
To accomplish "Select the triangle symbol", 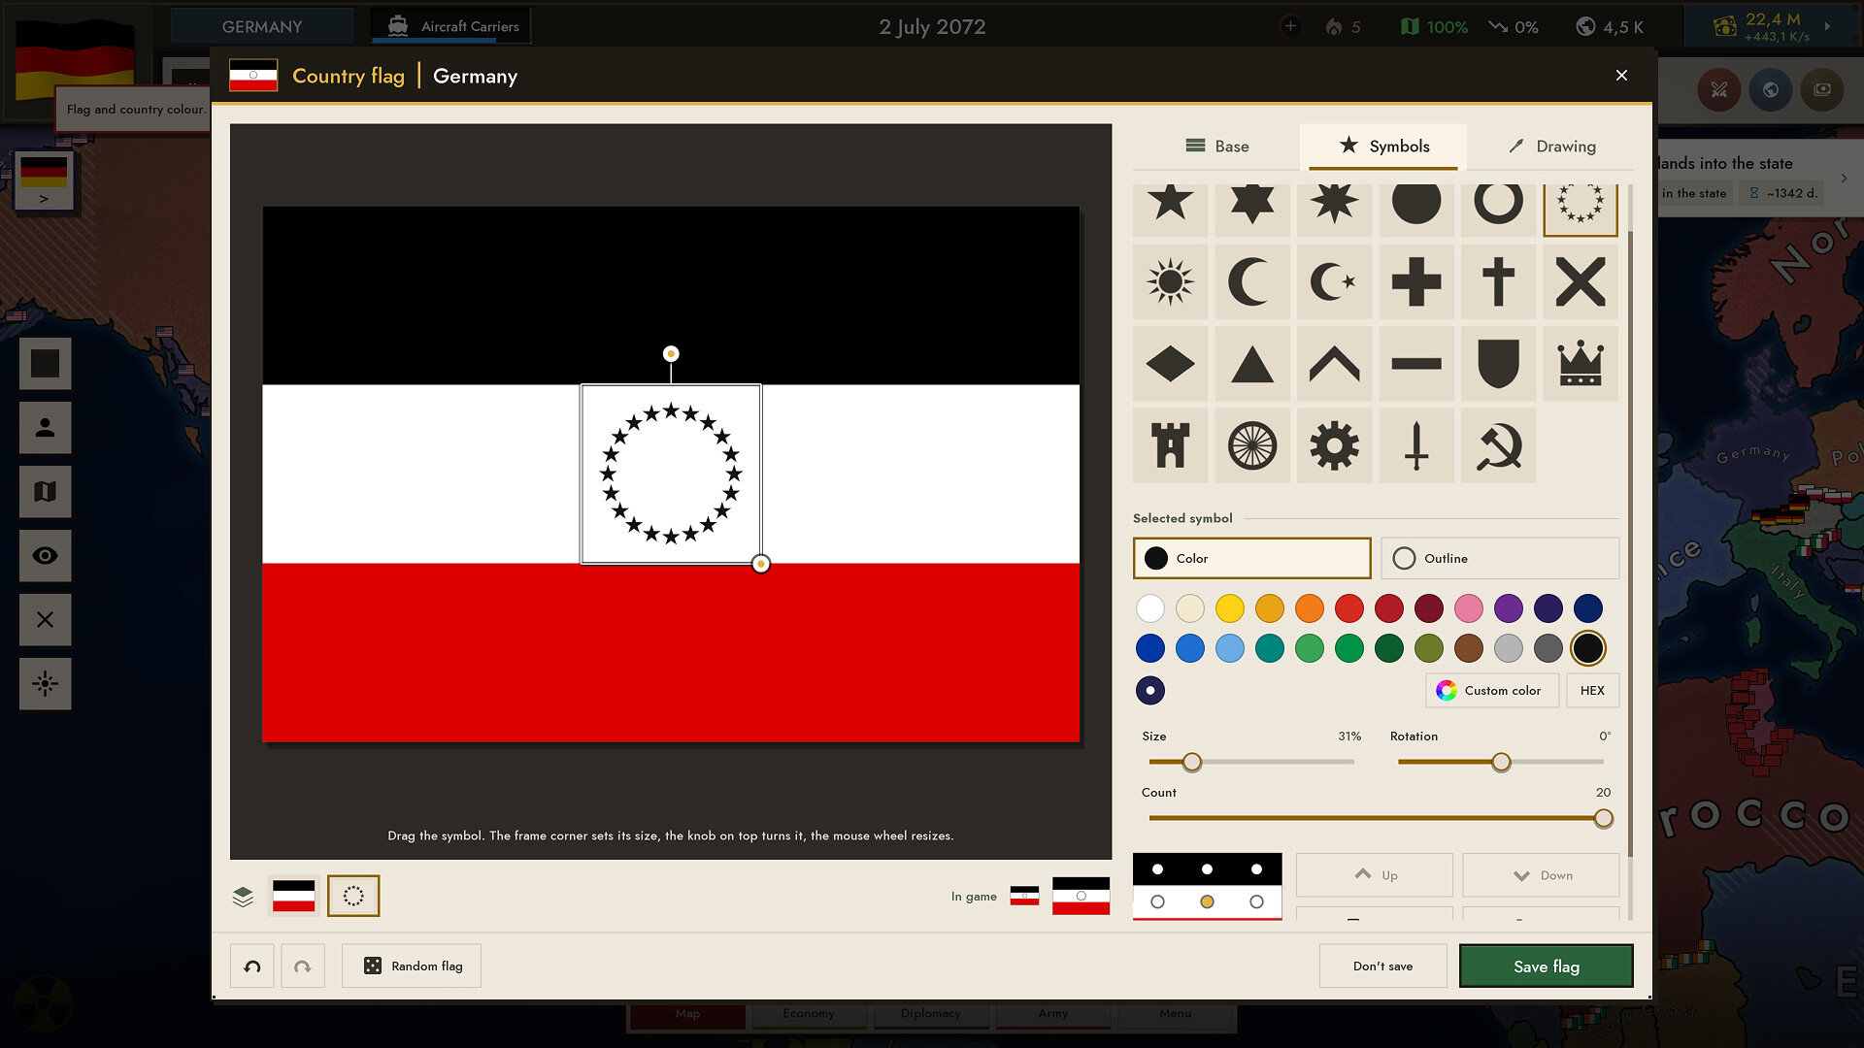I will coord(1251,364).
